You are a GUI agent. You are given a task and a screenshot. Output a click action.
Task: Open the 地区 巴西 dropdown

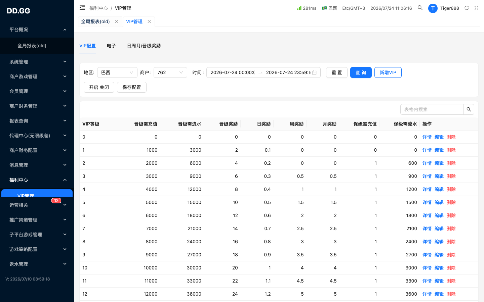coord(117,72)
